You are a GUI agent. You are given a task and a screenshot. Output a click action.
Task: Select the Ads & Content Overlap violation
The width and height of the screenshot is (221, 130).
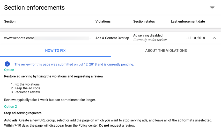click(x=112, y=38)
